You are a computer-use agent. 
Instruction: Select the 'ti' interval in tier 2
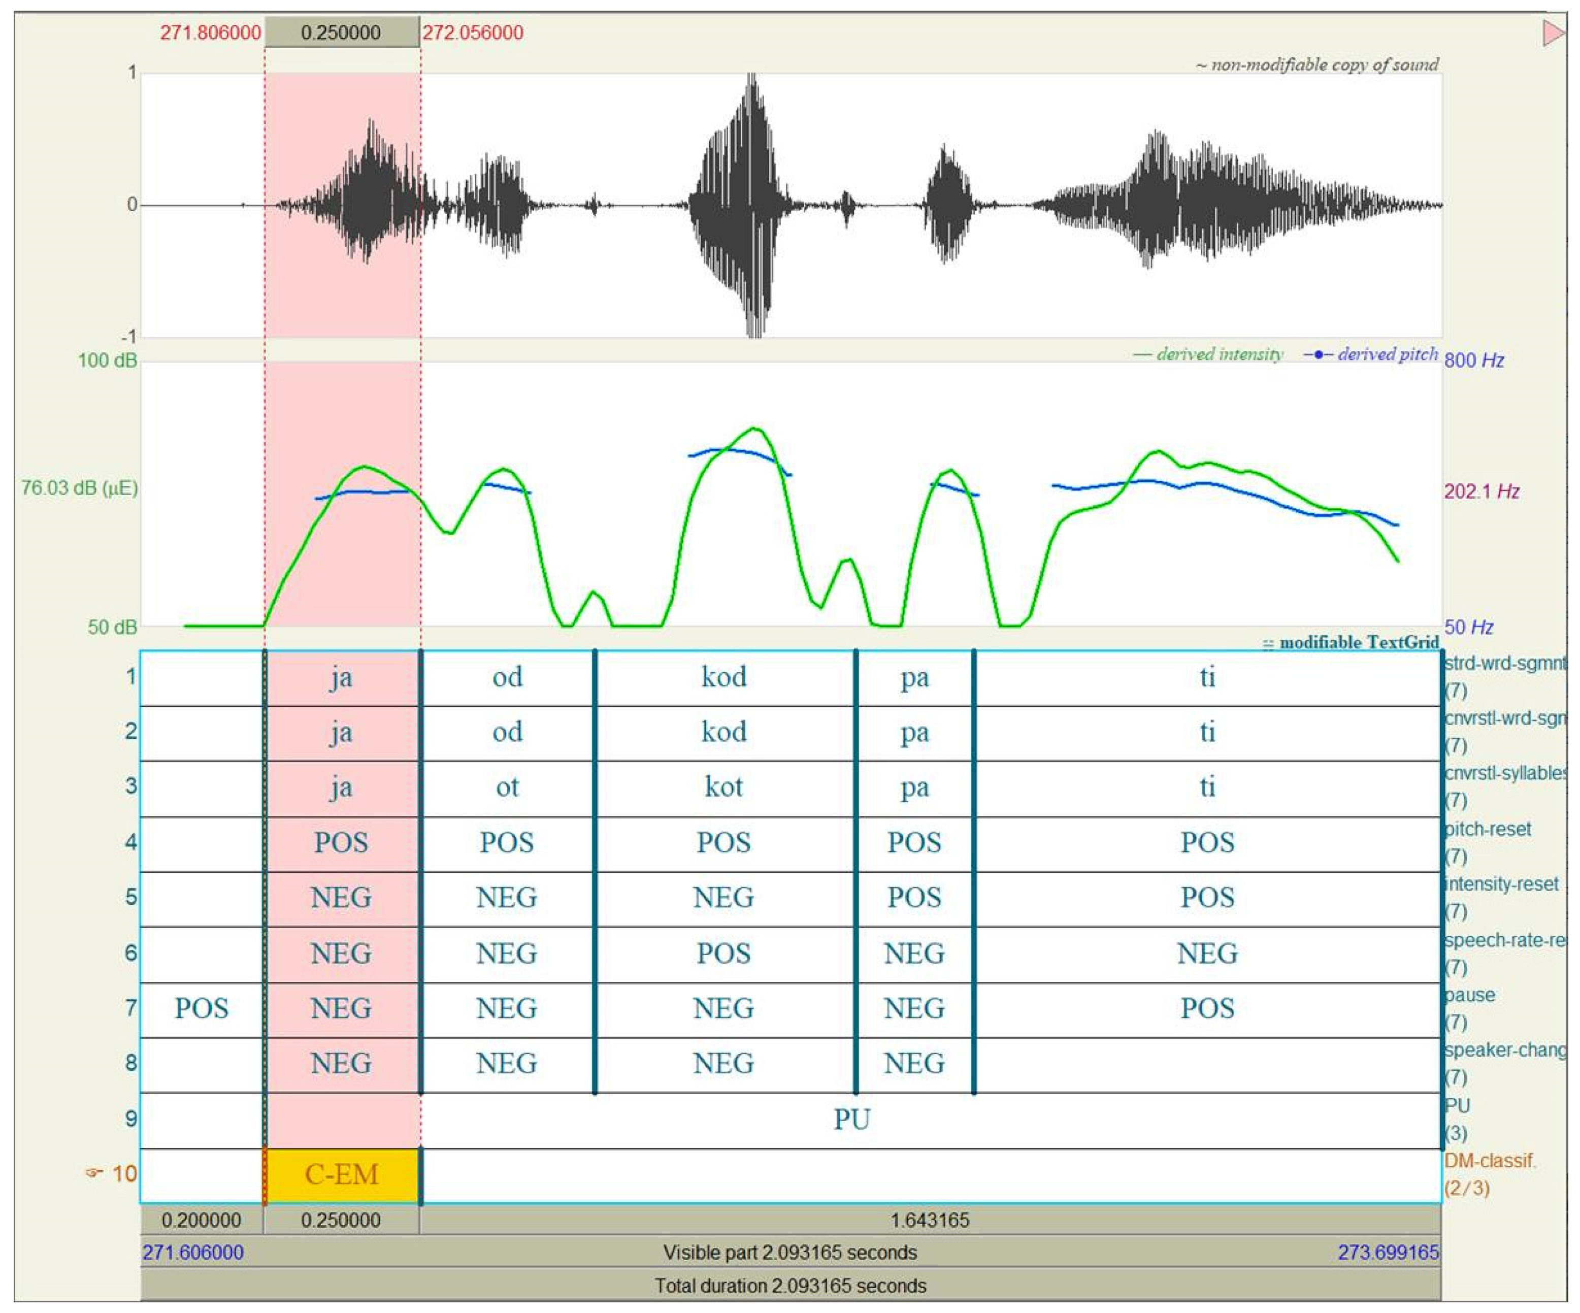[x=1207, y=732]
